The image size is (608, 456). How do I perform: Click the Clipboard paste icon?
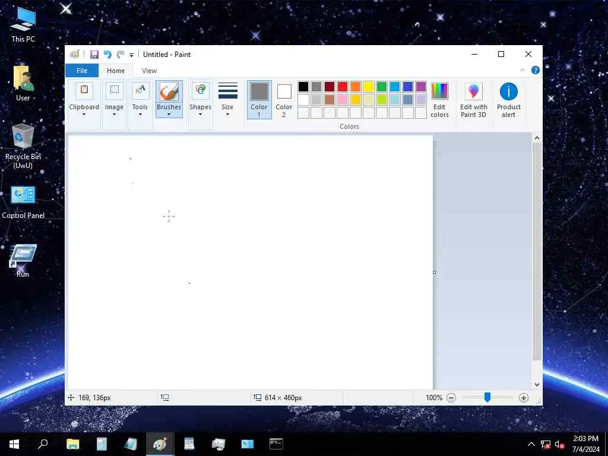pos(84,90)
